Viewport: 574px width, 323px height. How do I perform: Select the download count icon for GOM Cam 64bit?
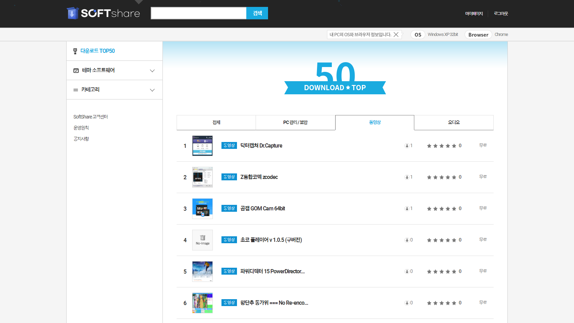(407, 209)
